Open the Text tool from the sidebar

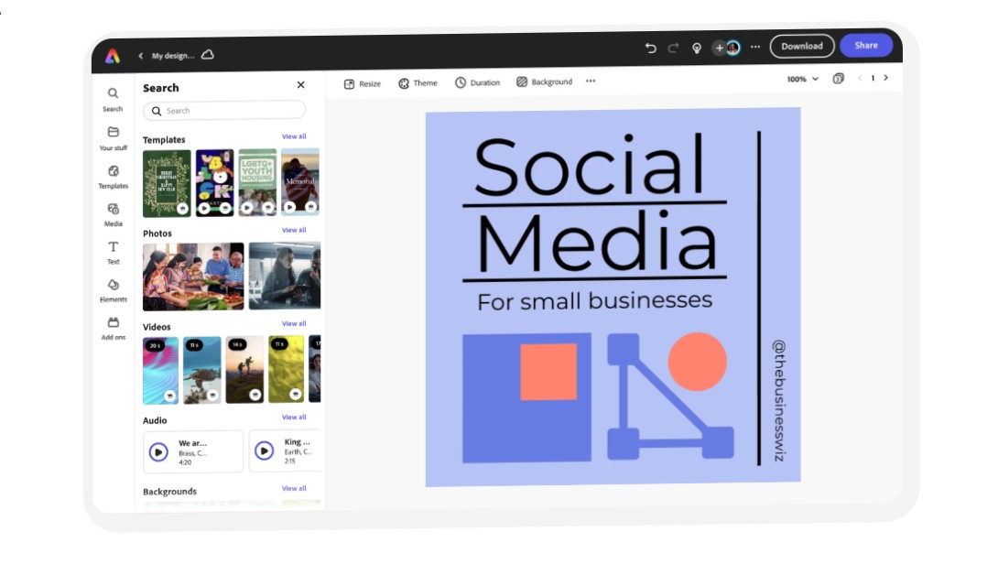click(113, 249)
